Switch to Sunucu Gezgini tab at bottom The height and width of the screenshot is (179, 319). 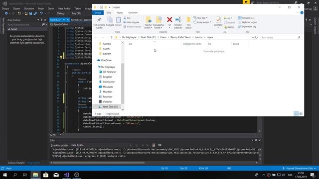[x=16, y=163]
